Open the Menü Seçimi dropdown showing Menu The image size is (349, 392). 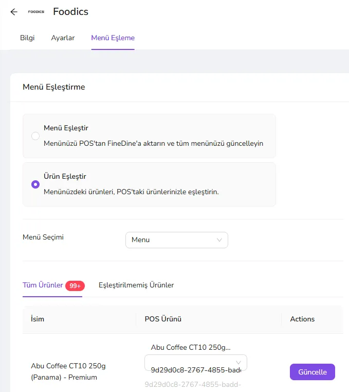pyautogui.click(x=177, y=240)
